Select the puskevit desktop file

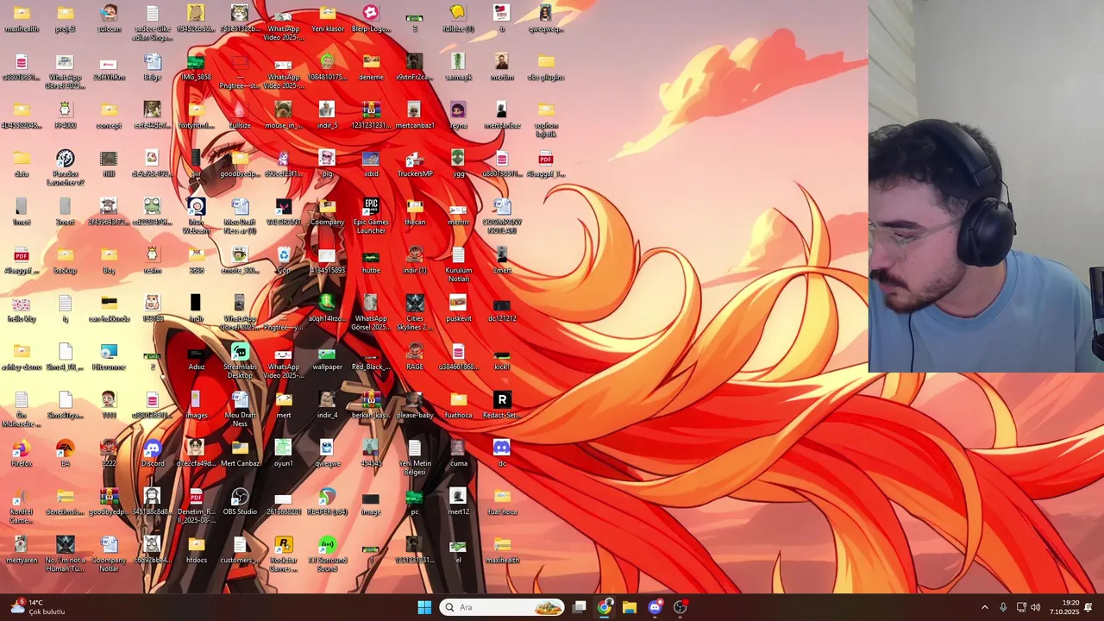pos(458,308)
